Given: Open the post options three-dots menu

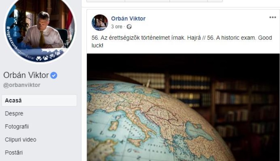Looking at the screenshot, I should tap(272, 17).
